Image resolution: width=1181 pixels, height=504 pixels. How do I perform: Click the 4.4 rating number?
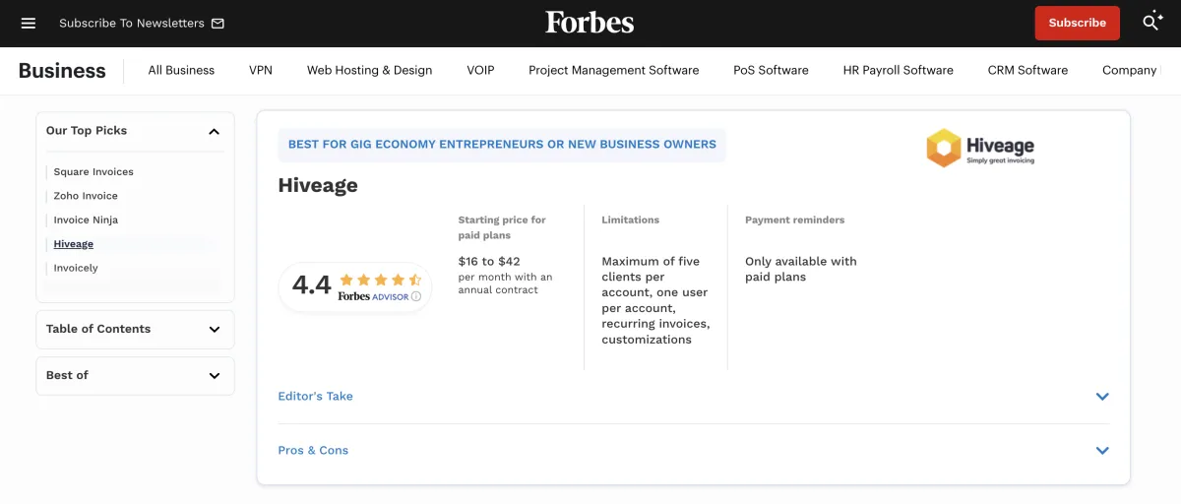tap(312, 285)
